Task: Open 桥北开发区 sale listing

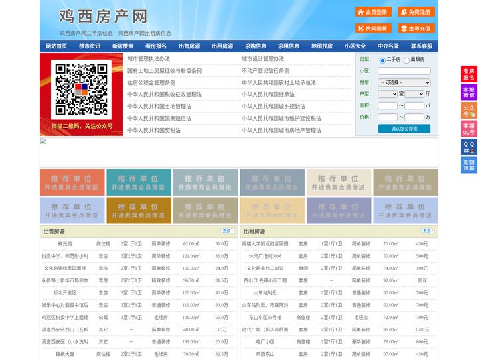Action: (x=65, y=293)
